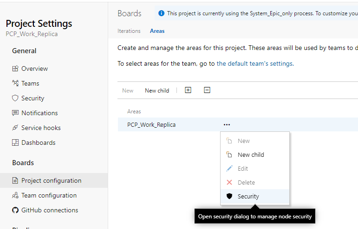
Task: Expand all area nodes with plus icon
Action: click(x=188, y=90)
